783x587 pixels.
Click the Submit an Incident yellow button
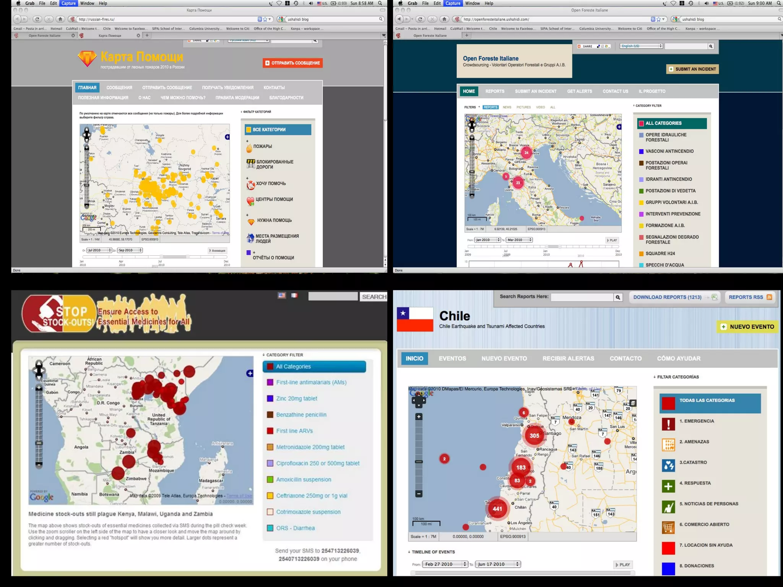pyautogui.click(x=692, y=69)
